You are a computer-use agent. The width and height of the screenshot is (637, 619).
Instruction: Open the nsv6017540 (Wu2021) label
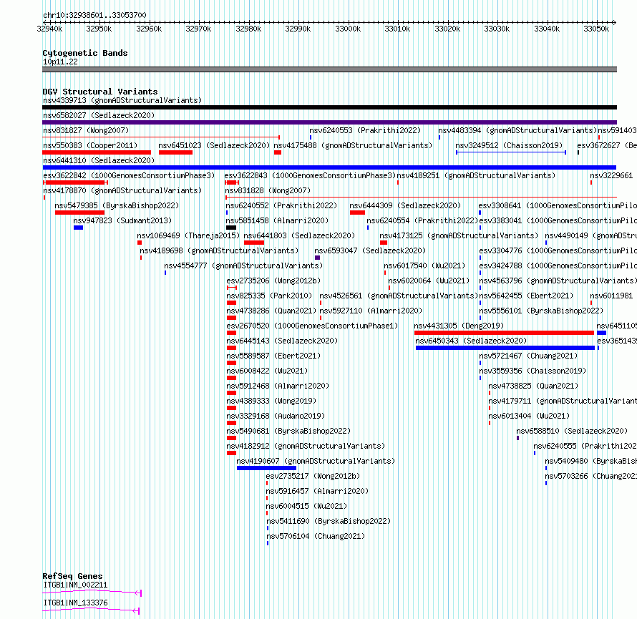click(424, 265)
